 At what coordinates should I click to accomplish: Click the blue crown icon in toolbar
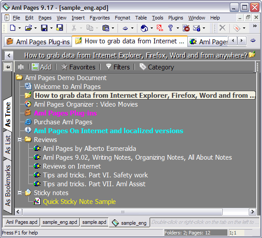pos(125,28)
